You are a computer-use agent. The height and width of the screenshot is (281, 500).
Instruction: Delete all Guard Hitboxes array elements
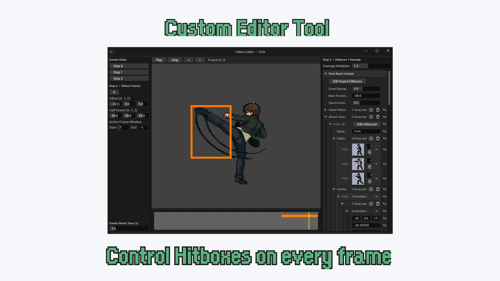[x=378, y=110]
